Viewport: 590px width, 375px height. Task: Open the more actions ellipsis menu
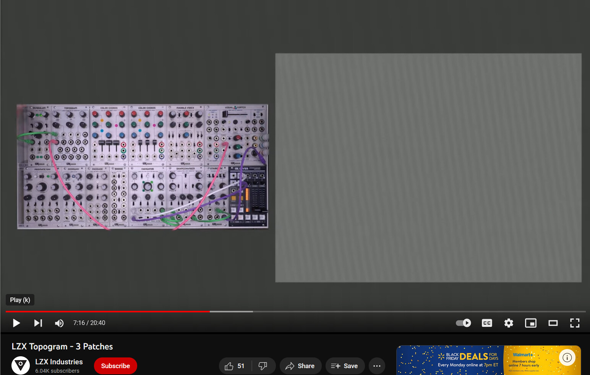click(x=377, y=366)
